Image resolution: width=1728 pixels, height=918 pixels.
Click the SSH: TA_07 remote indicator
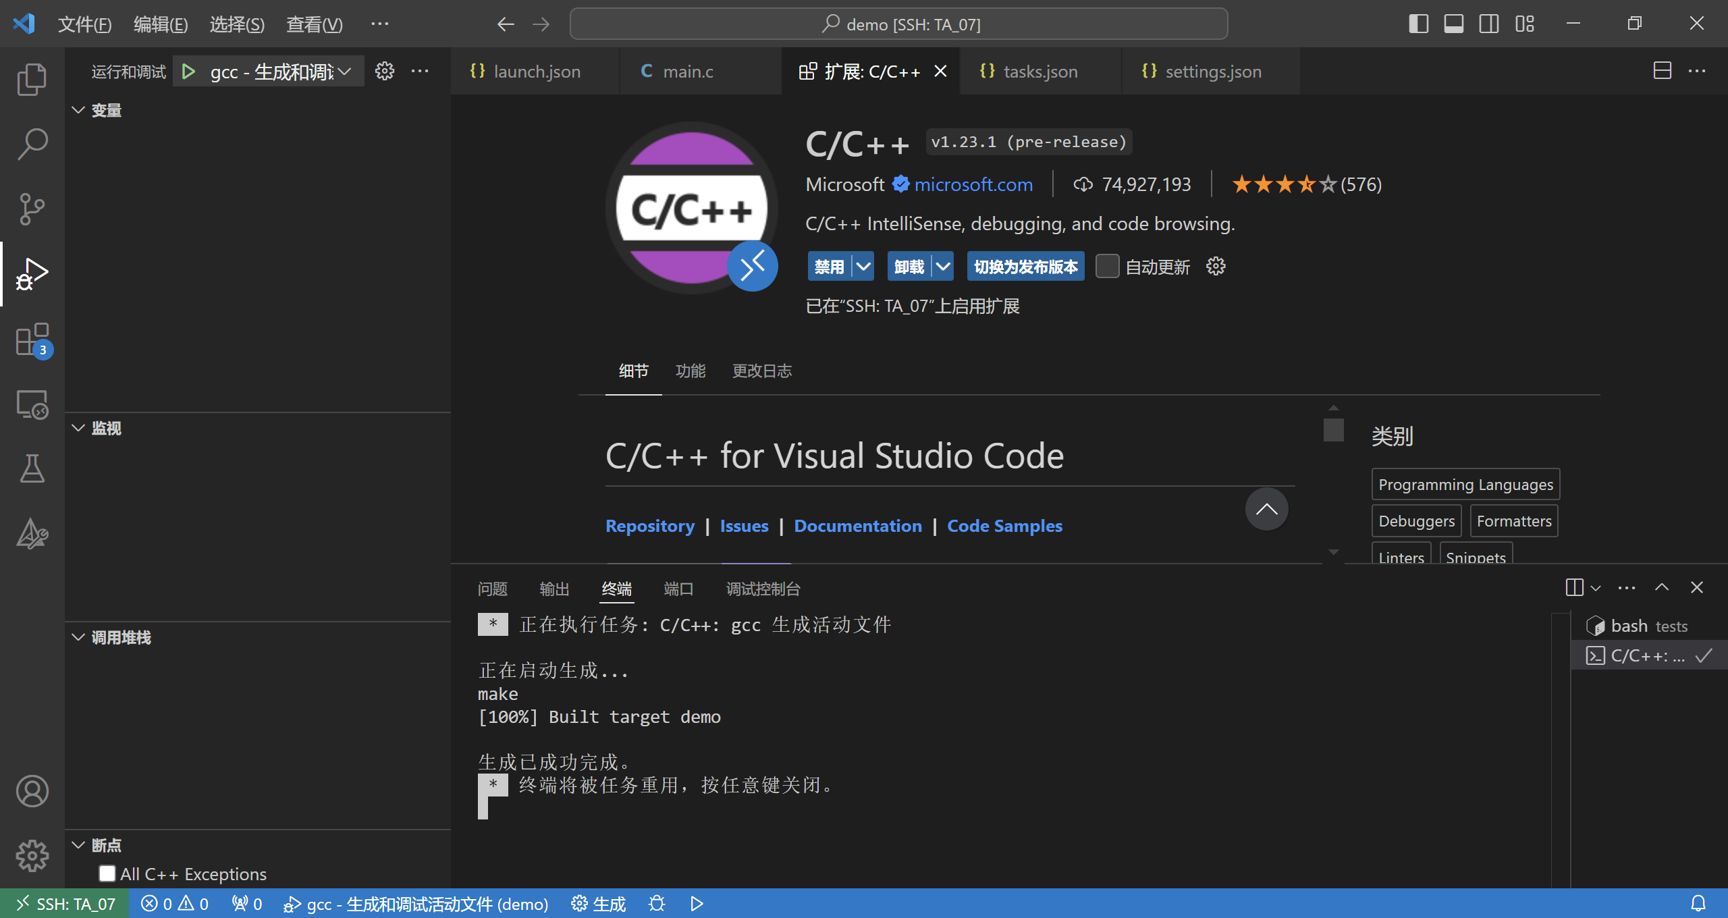click(x=65, y=903)
